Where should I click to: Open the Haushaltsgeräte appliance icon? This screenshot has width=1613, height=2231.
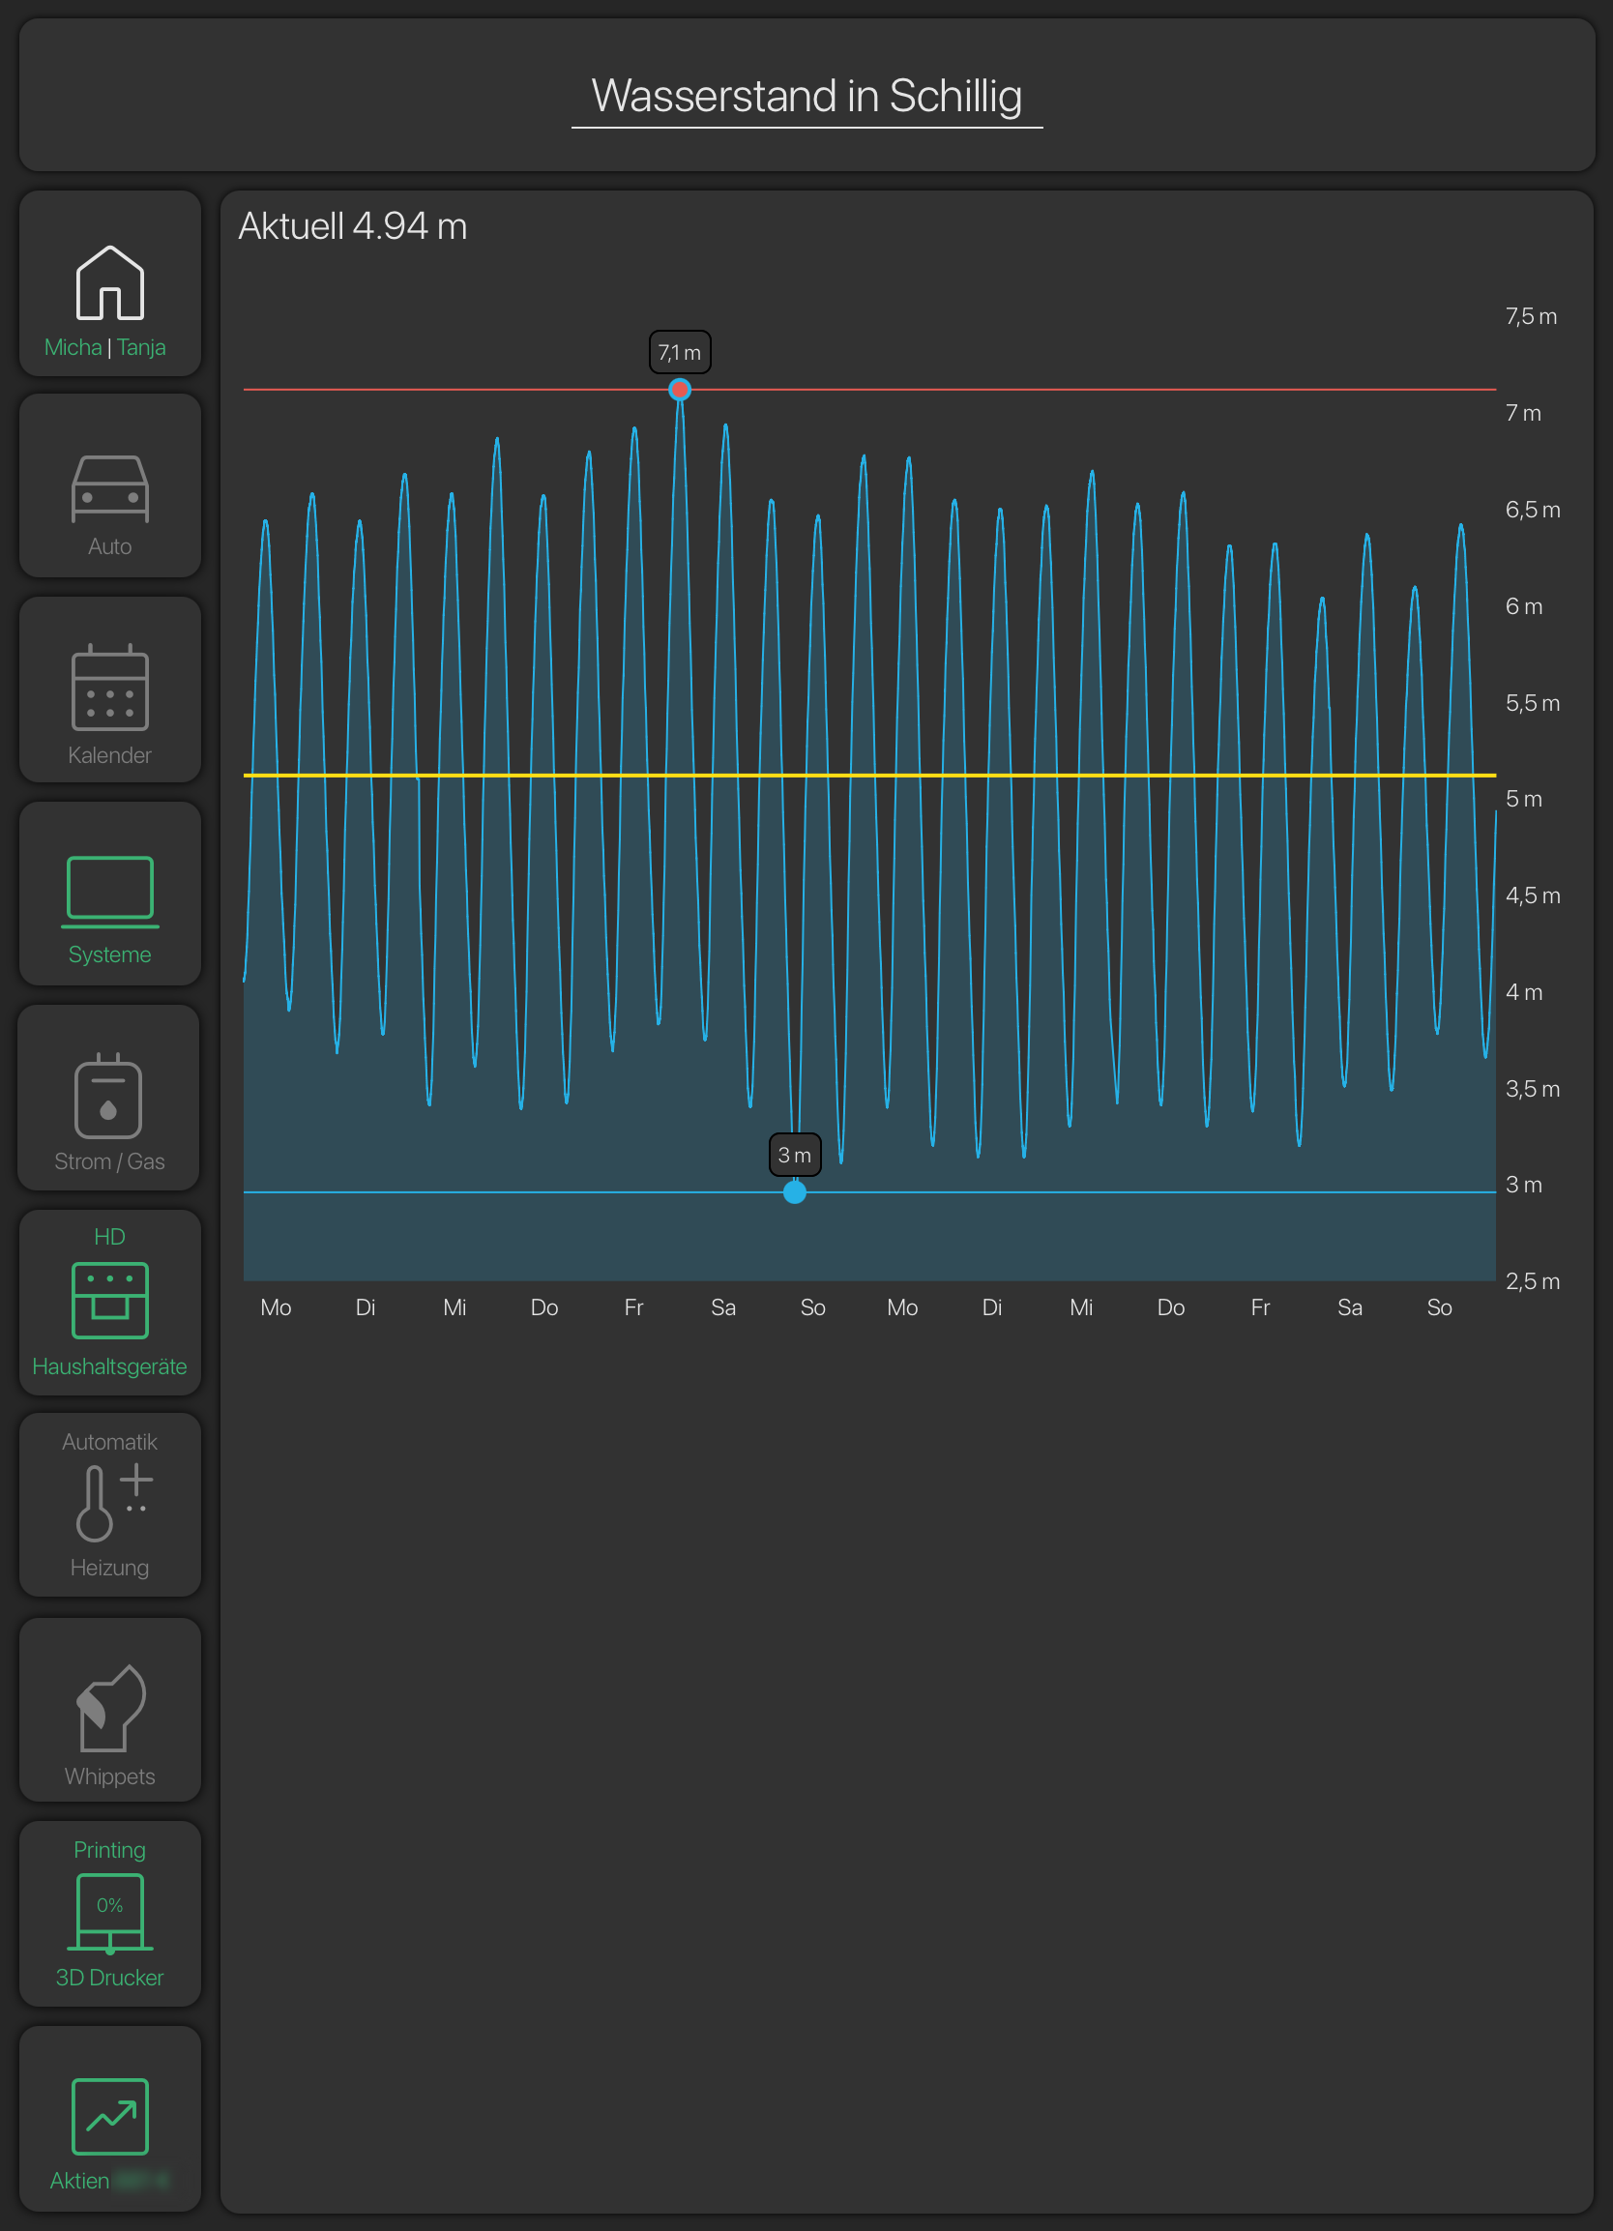tap(110, 1301)
